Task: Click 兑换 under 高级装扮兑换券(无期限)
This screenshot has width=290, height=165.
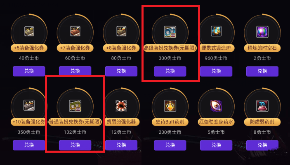Action: (x=170, y=71)
